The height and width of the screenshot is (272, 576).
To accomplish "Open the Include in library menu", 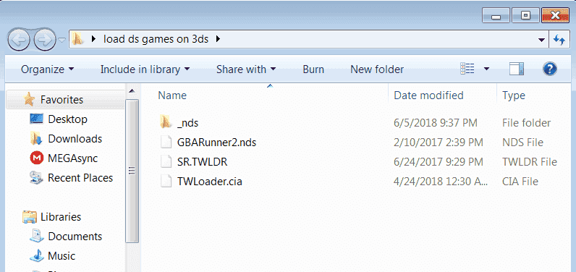I will 145,69.
